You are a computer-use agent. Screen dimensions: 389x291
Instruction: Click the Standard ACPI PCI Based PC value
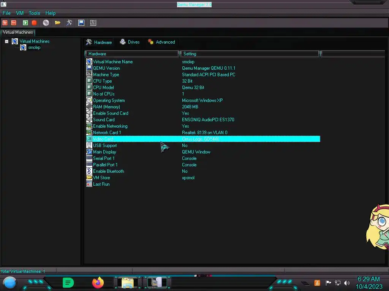(209, 75)
